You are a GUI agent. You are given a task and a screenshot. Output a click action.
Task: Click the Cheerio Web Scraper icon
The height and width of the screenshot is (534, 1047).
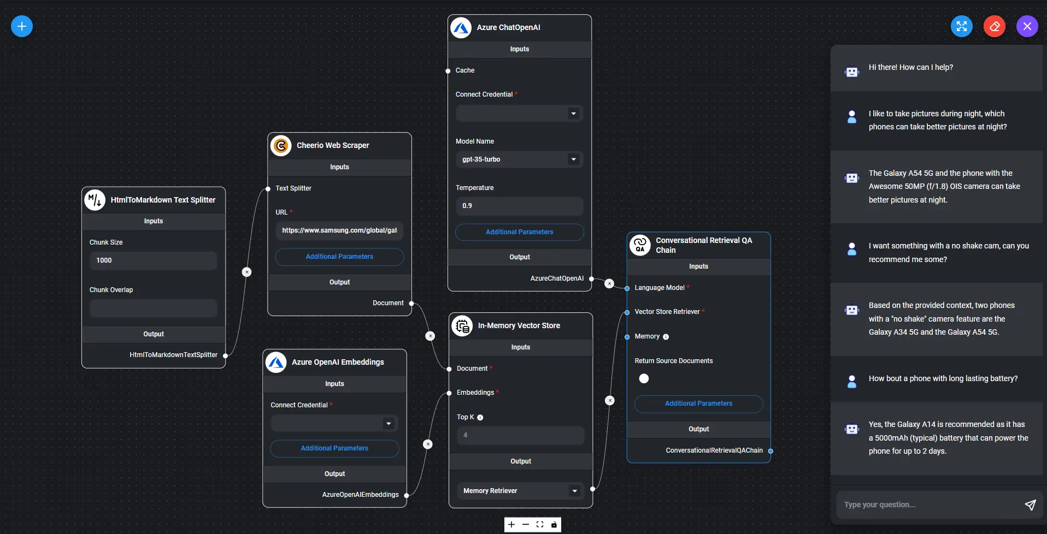[281, 145]
